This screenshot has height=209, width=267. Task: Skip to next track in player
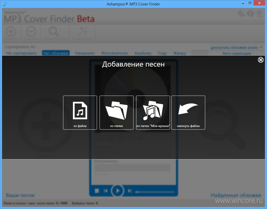(130, 190)
